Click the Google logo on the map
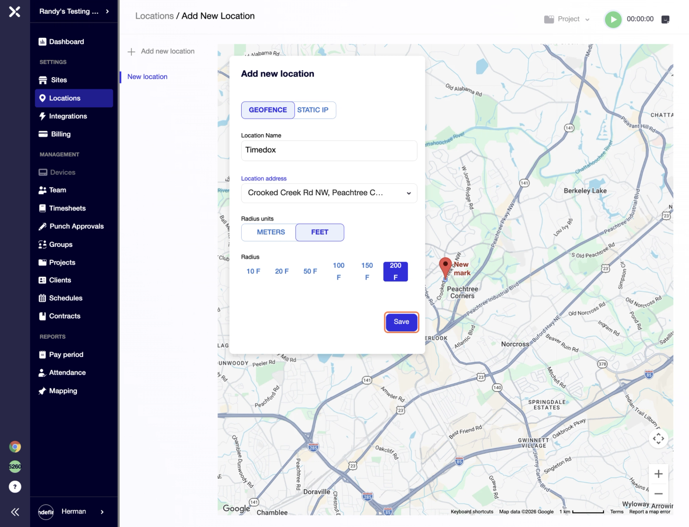This screenshot has width=689, height=527. (x=237, y=509)
